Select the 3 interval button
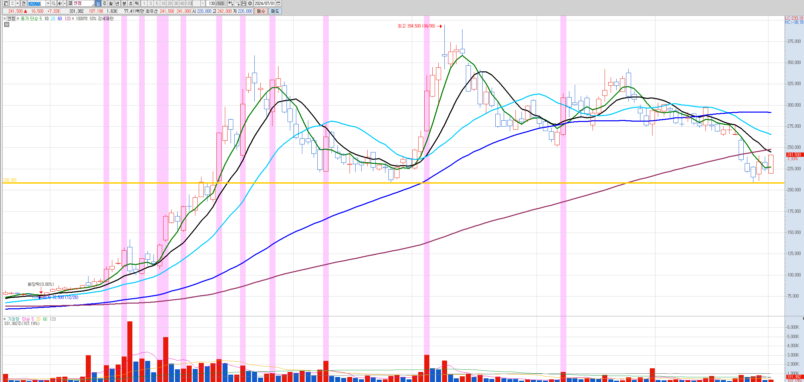This screenshot has width=804, height=382. pyautogui.click(x=150, y=3)
